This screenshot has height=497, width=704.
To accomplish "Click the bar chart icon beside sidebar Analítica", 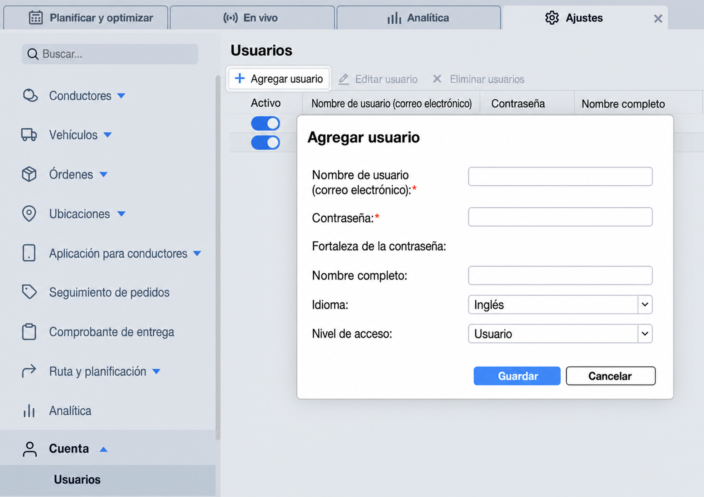I will (x=29, y=411).
